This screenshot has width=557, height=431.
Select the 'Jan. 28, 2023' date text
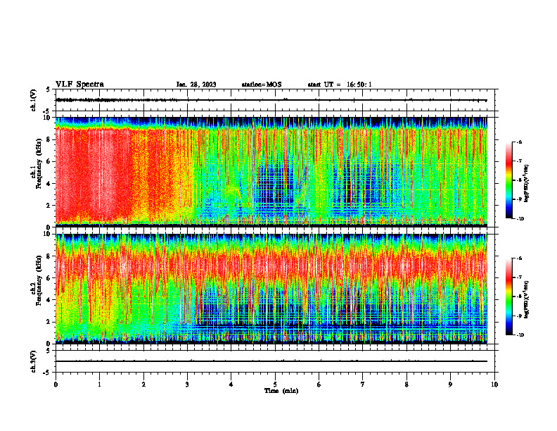pyautogui.click(x=196, y=85)
